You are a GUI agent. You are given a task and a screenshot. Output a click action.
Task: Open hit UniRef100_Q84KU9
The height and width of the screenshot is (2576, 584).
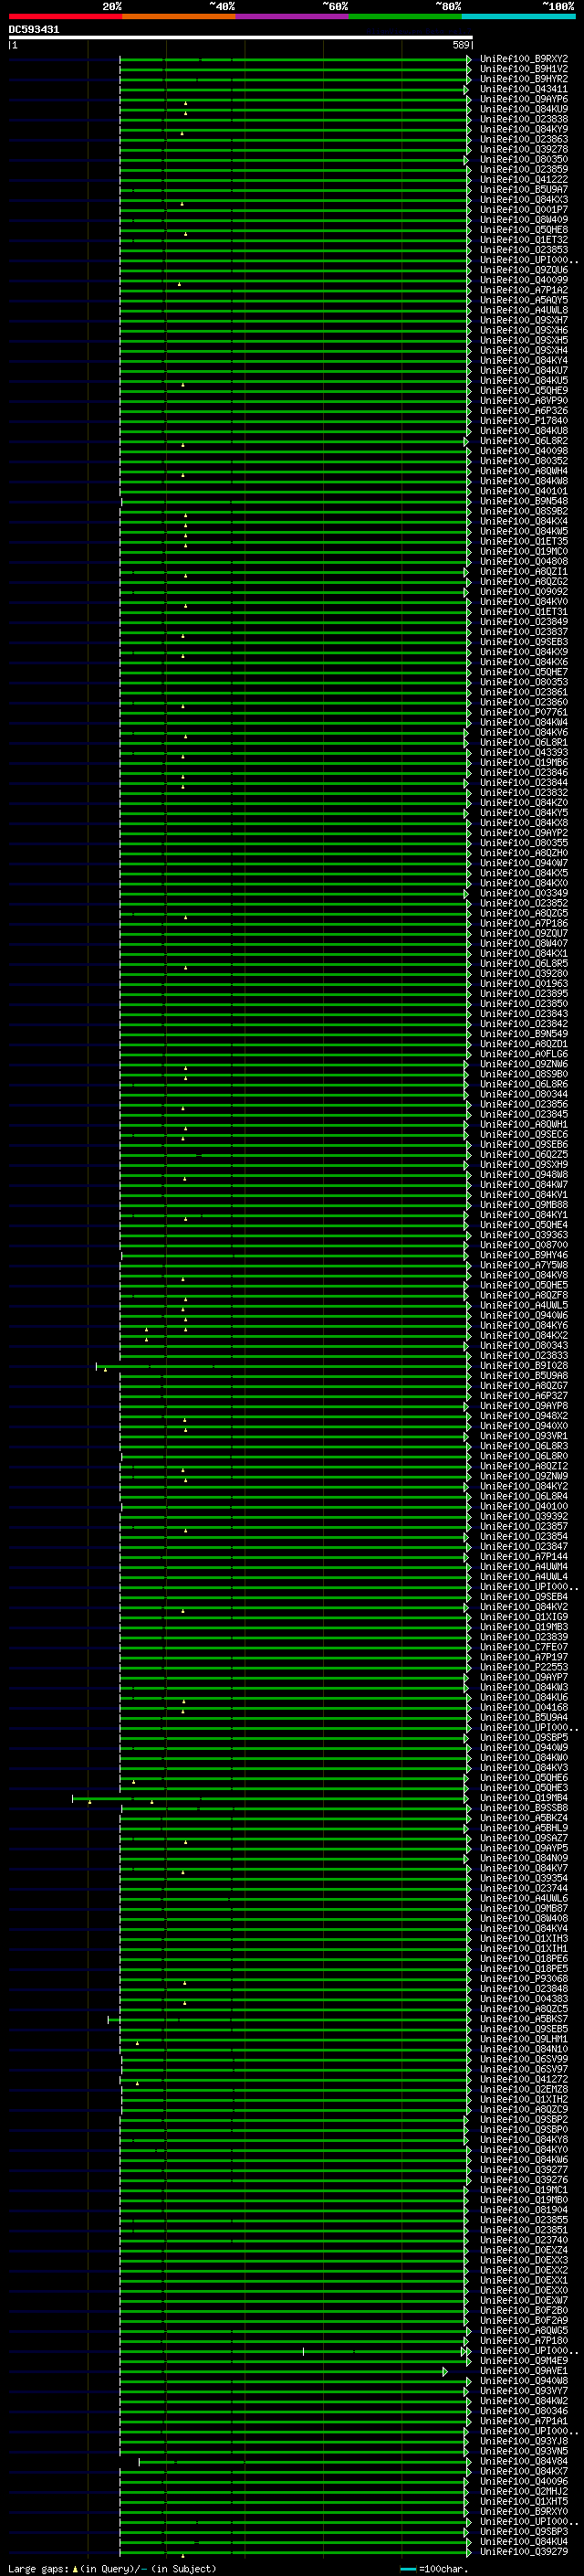pos(523,109)
